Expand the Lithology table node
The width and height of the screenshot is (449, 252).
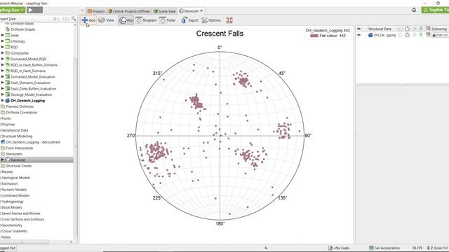coord(3,41)
